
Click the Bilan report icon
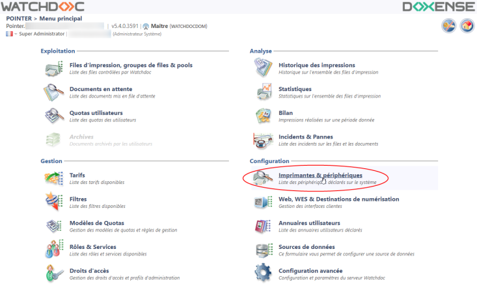(262, 116)
